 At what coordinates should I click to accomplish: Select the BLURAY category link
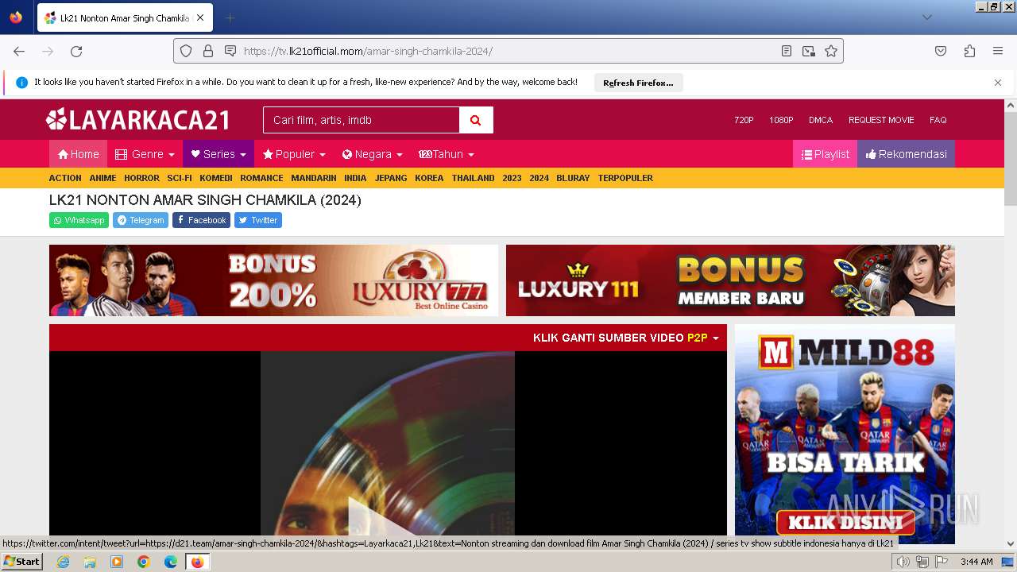(573, 178)
